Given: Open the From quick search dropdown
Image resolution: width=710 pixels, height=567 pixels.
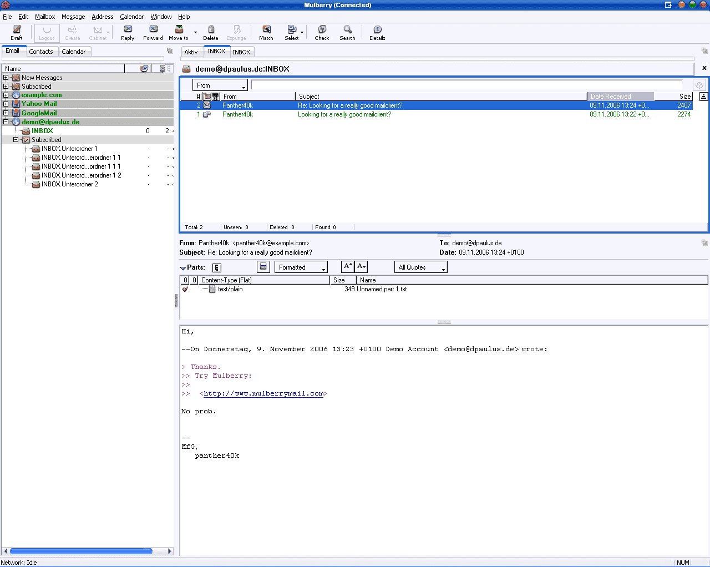Looking at the screenshot, I should click(220, 85).
